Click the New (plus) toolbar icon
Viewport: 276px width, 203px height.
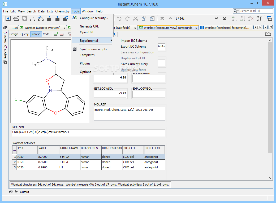click(x=8, y=19)
